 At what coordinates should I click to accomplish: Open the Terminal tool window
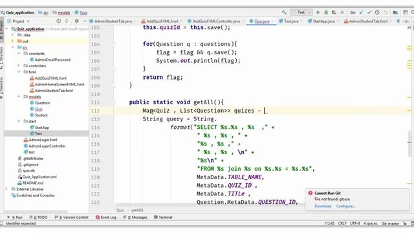click(x=163, y=217)
